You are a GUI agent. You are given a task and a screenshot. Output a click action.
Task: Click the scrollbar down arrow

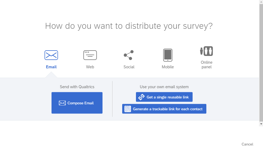261,124
